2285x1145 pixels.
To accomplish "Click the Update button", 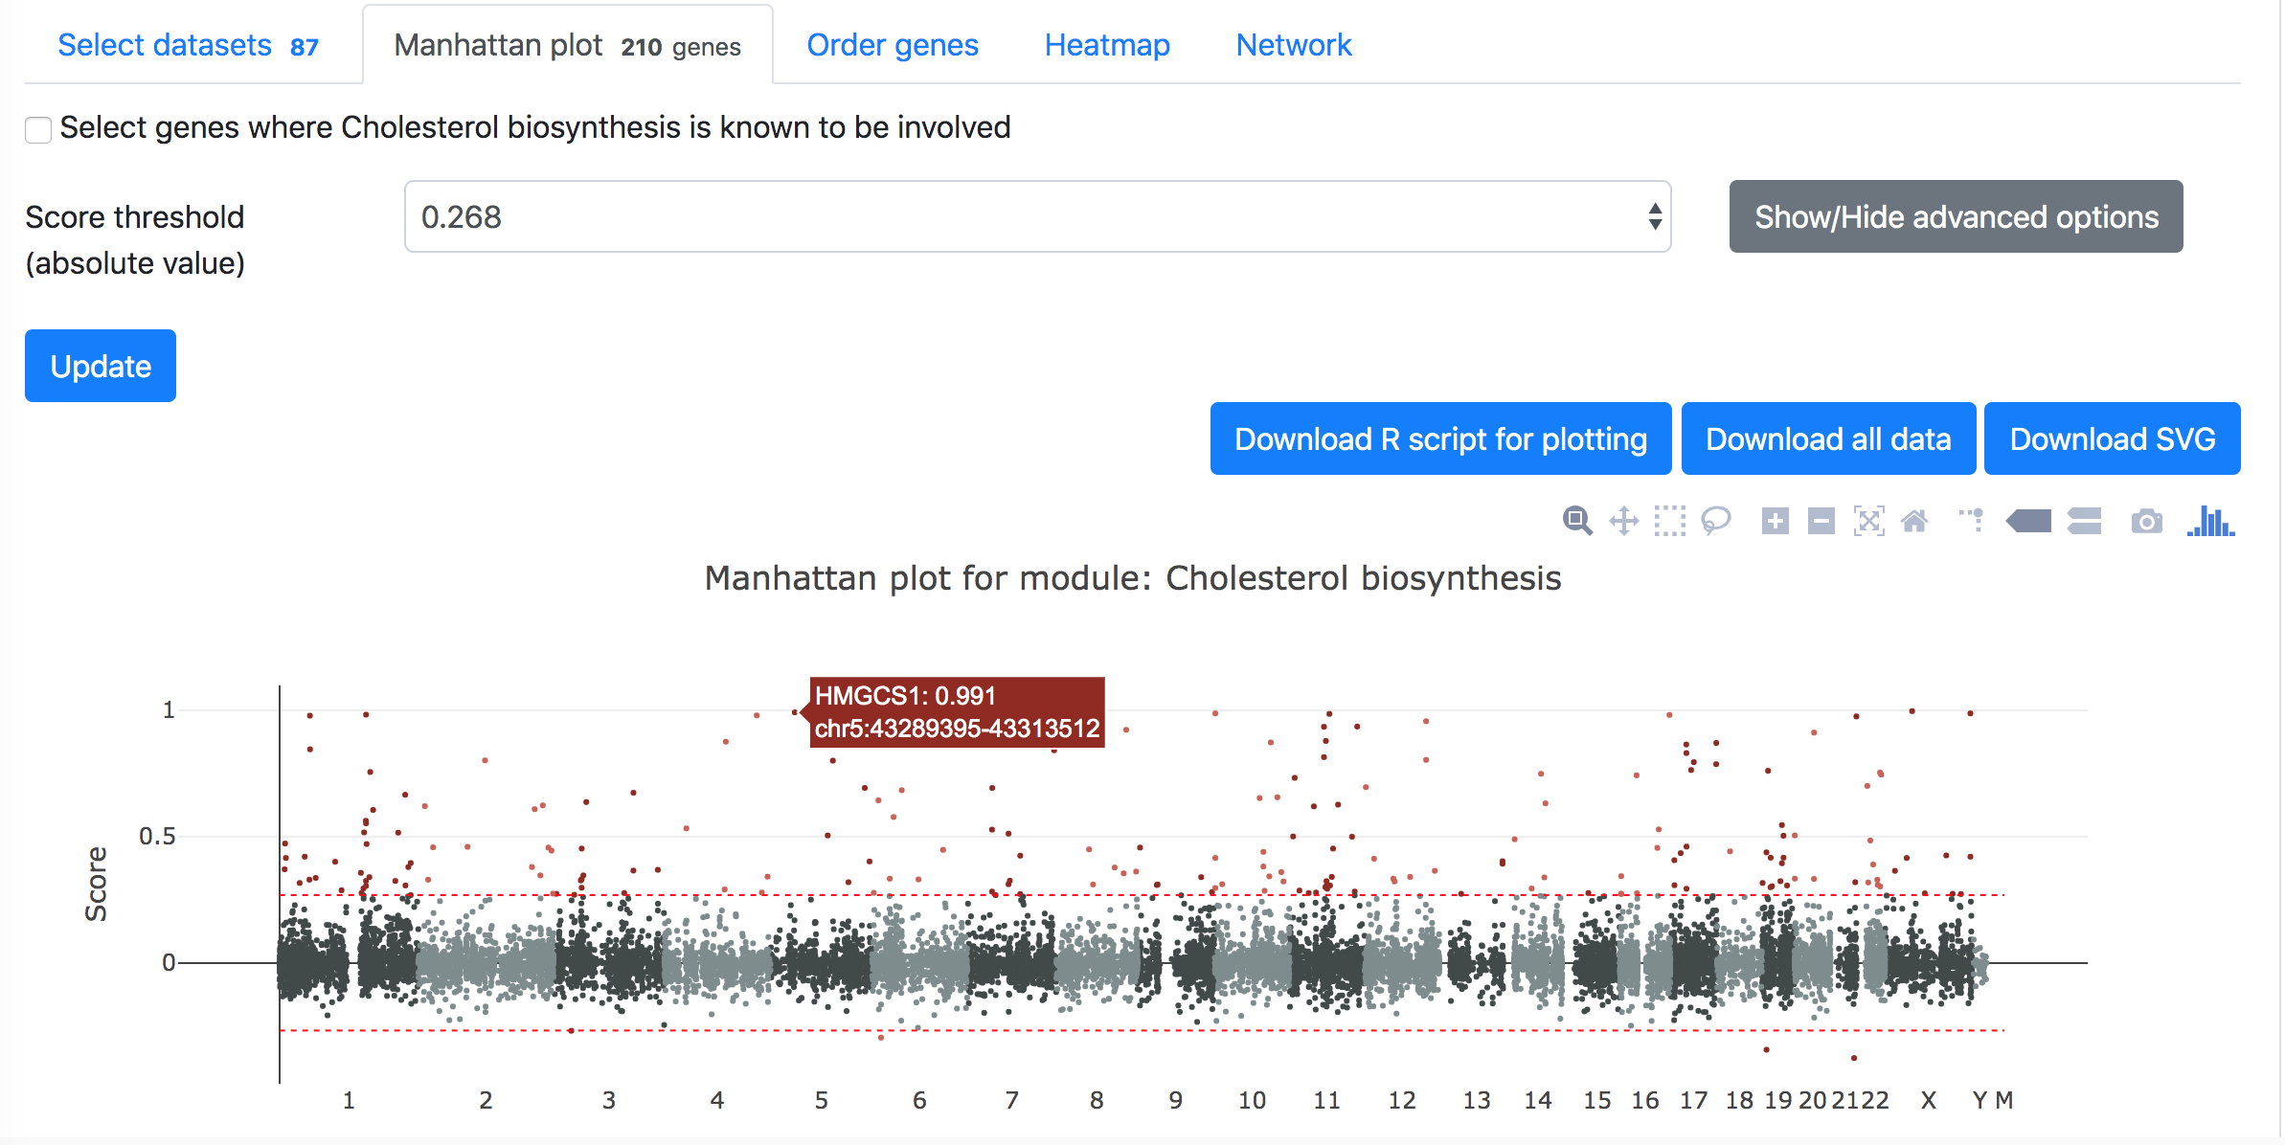I will 98,364.
